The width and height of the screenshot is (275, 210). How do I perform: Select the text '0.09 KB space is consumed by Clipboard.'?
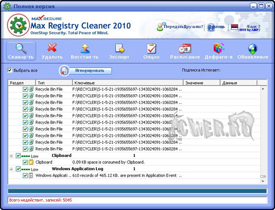click(109, 162)
